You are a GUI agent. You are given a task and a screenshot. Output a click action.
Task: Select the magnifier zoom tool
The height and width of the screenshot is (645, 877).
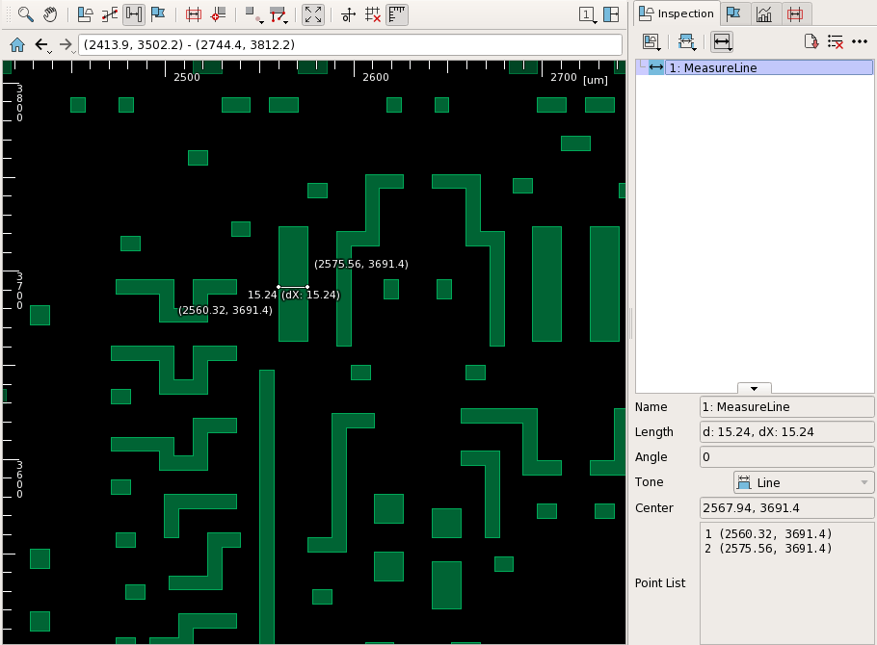(26, 14)
